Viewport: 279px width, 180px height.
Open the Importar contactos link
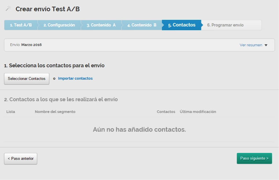pyautogui.click(x=75, y=79)
